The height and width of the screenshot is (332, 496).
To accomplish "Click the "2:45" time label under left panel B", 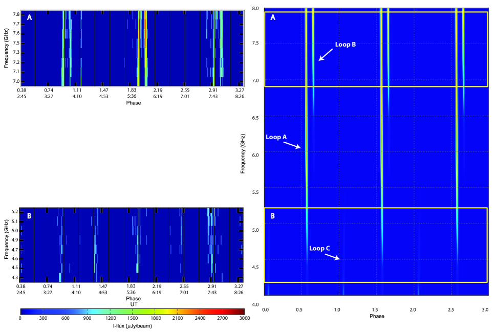I will (21, 293).
